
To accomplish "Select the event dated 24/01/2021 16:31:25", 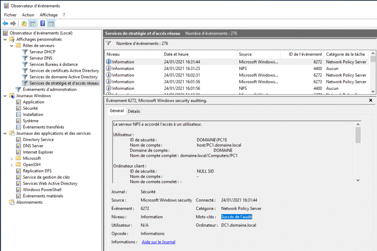I will click(x=237, y=68).
